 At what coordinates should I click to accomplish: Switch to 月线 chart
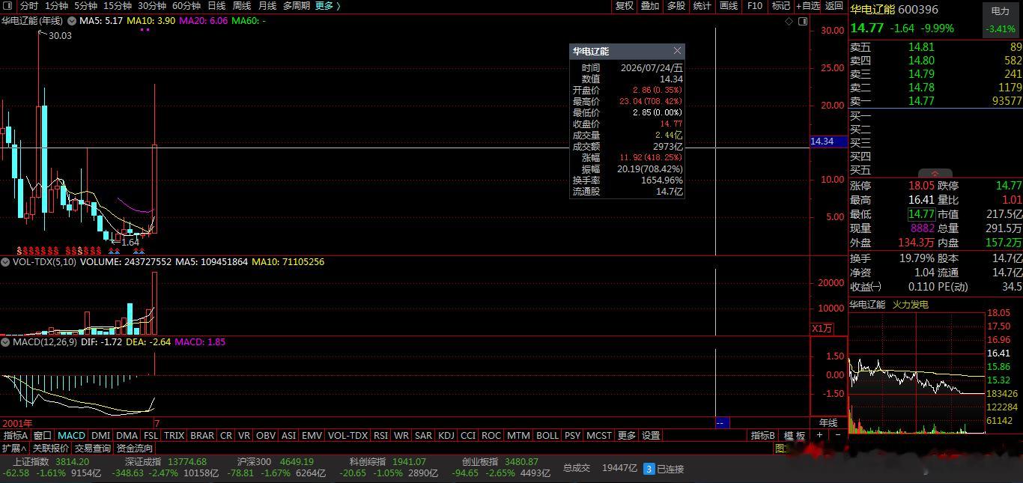click(x=267, y=6)
